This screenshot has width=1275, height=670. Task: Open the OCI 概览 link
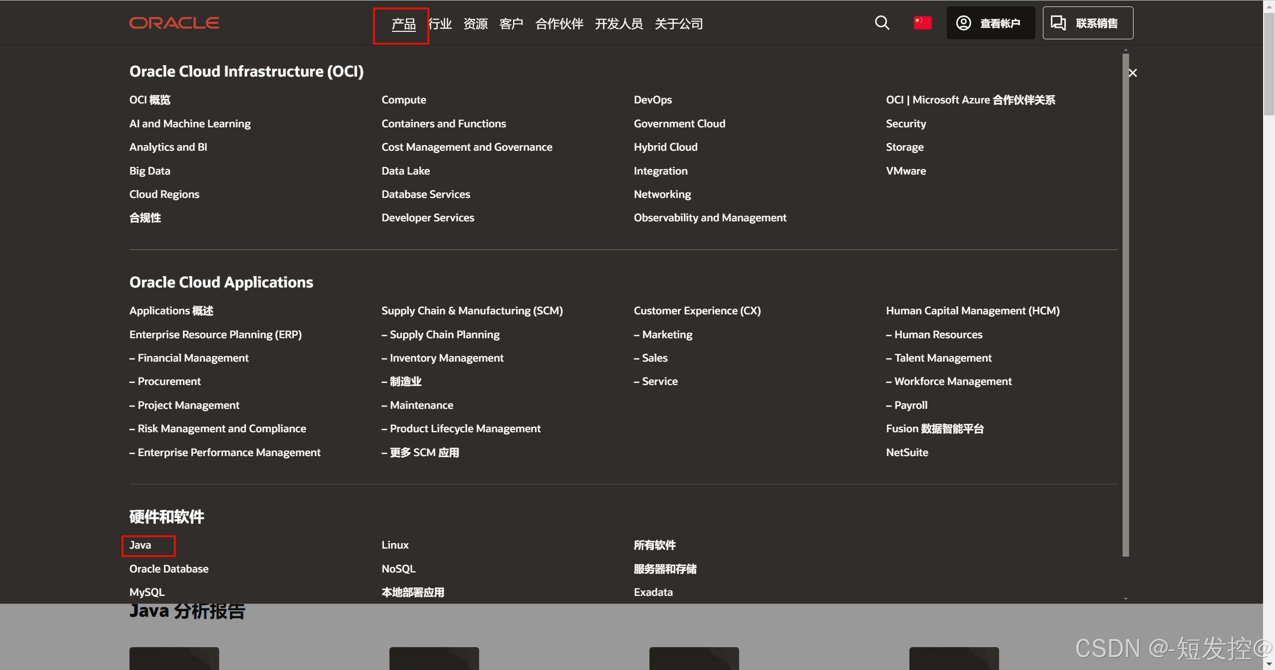(x=150, y=100)
